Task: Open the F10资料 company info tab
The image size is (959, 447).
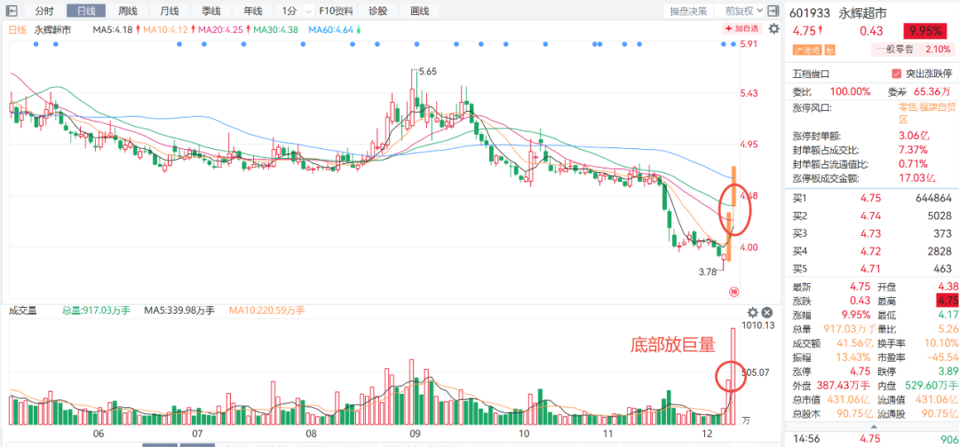Action: point(336,11)
